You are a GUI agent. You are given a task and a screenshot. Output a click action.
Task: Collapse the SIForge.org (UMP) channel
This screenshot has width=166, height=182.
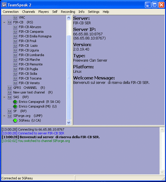tap(4, 116)
